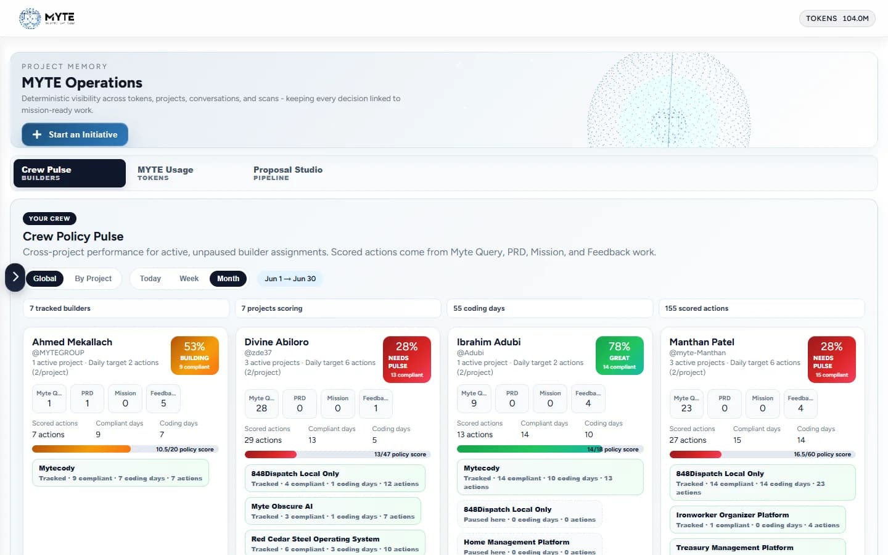Click the 7 tracked builders stat
The image size is (888, 555).
pos(126,308)
